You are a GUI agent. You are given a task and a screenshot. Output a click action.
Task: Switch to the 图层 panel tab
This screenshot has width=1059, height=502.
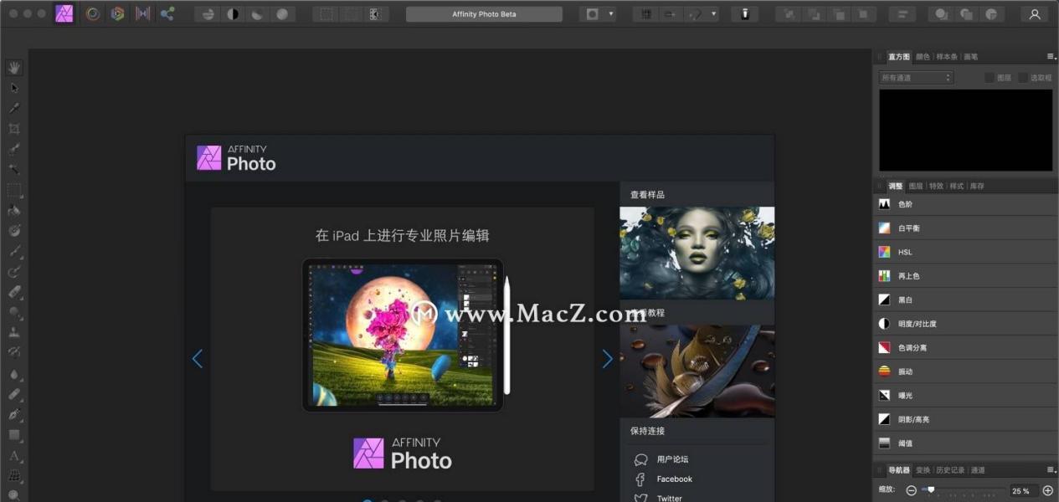pyautogui.click(x=916, y=186)
